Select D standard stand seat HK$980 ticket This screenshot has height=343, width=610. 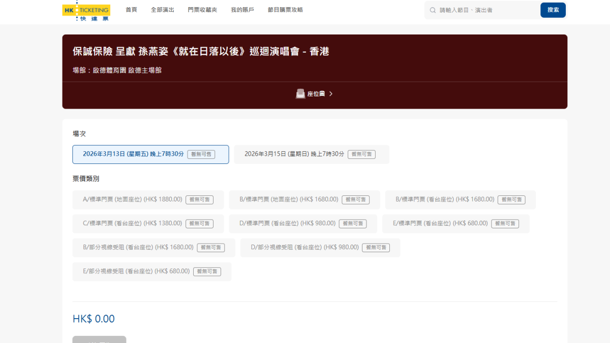[x=302, y=223]
